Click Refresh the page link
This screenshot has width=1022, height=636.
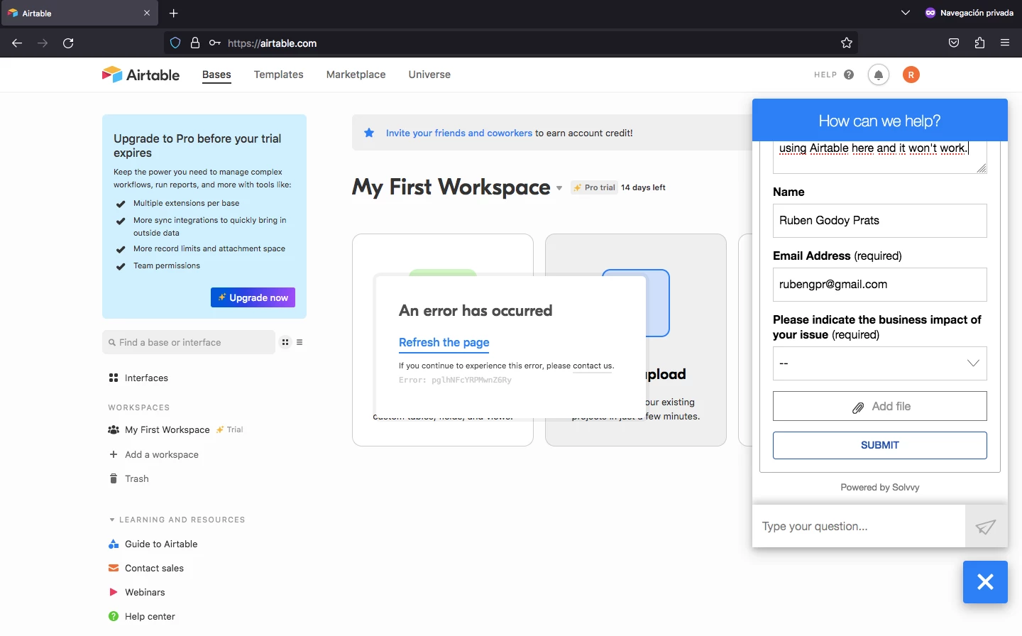[x=444, y=343]
